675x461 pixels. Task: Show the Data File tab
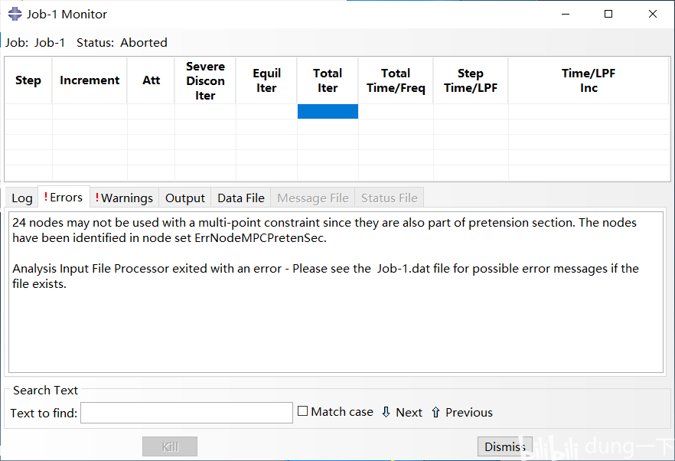click(x=240, y=198)
